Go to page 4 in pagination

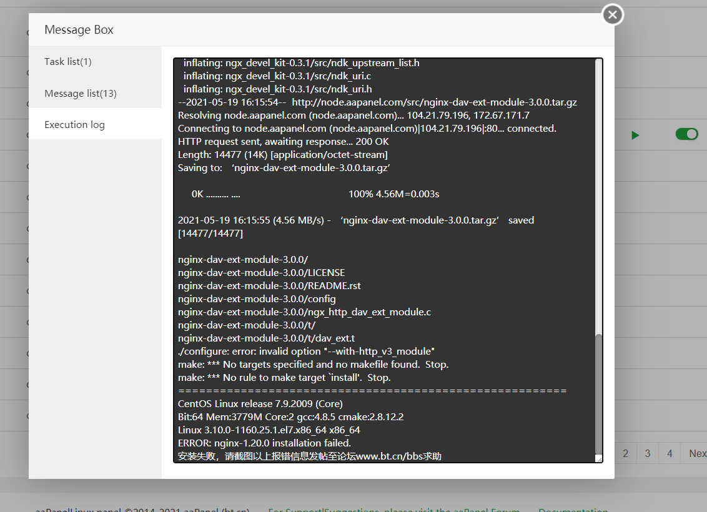coord(670,453)
